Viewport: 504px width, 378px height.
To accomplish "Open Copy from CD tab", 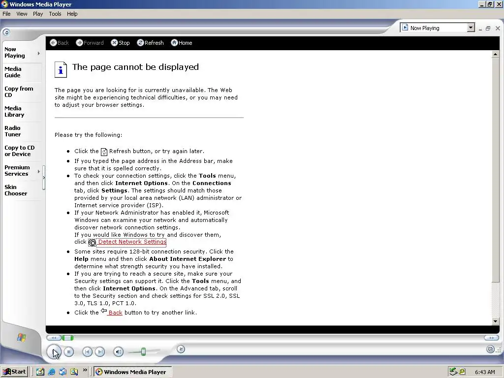I will pyautogui.click(x=19, y=92).
